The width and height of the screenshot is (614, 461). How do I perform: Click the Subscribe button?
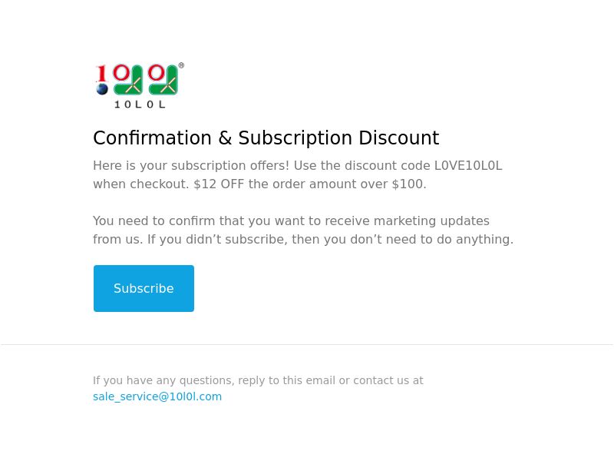pos(144,289)
